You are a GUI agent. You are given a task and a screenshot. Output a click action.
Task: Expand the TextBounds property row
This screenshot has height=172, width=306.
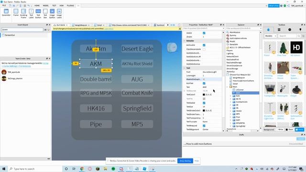(185, 91)
